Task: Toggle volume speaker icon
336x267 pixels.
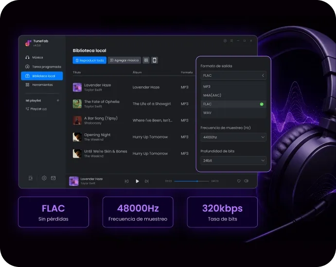Action: click(x=246, y=181)
